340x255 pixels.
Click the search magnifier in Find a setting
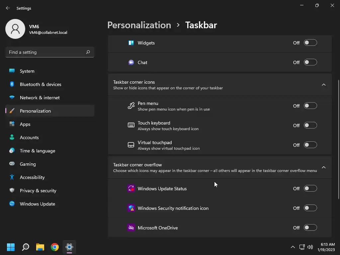click(88, 52)
